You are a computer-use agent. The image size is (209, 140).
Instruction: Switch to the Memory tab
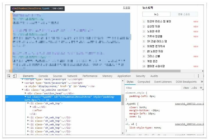(107, 76)
